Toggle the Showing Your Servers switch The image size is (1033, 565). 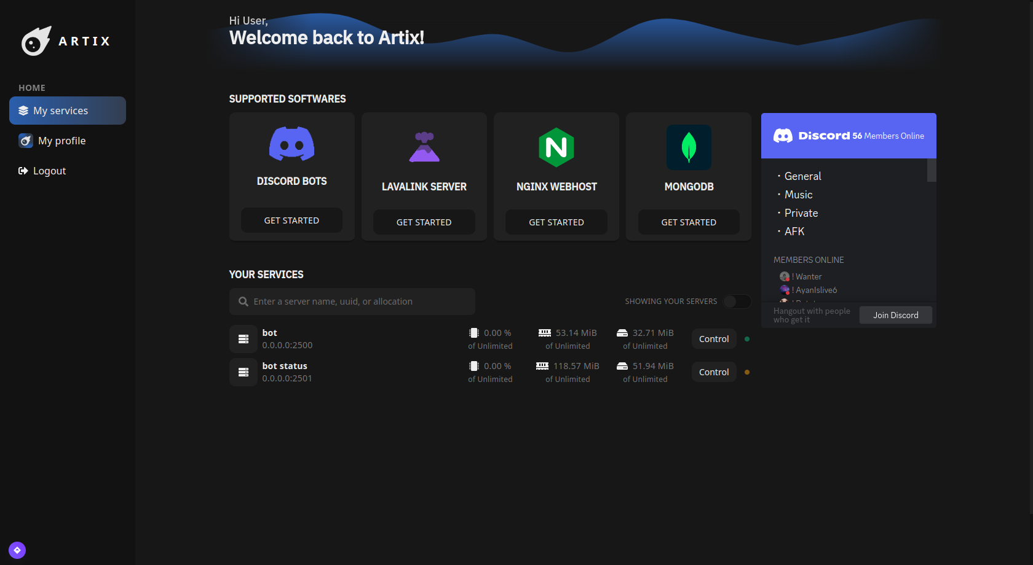737,302
